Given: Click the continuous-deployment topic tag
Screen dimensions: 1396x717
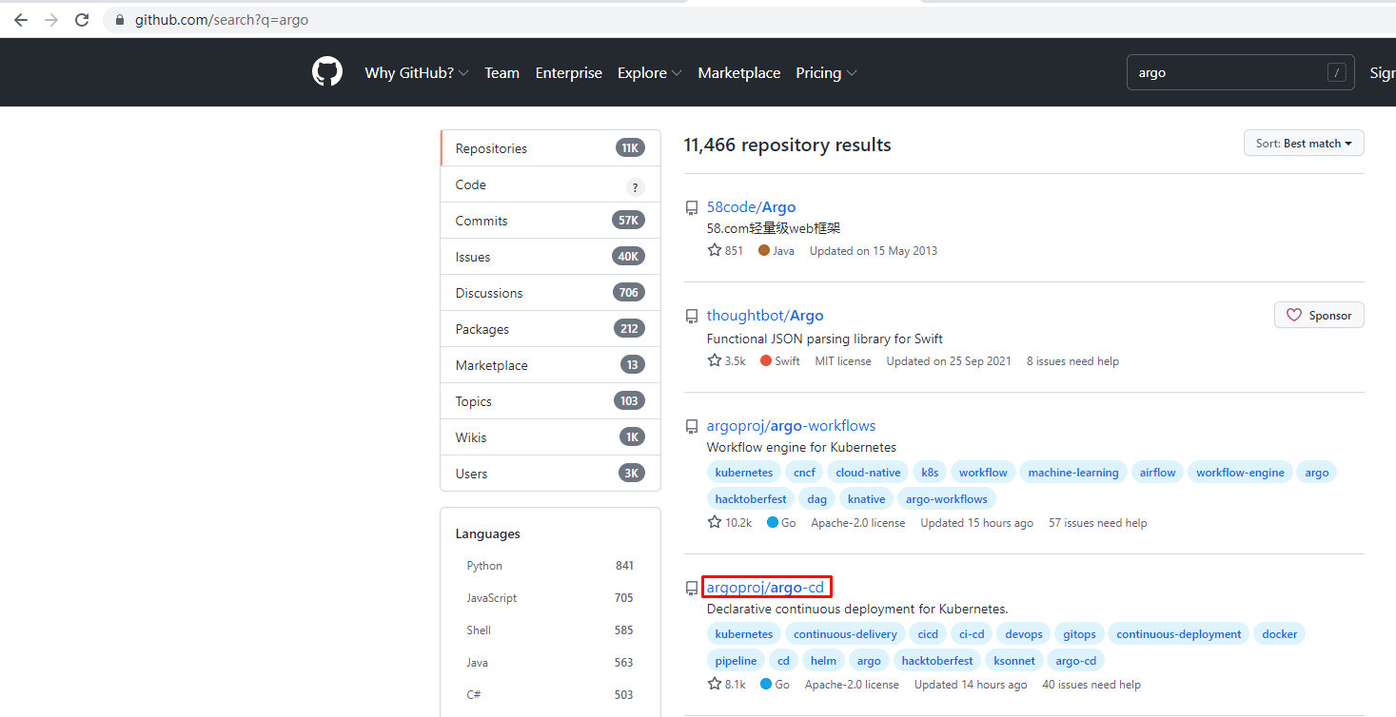Looking at the screenshot, I should [1179, 634].
